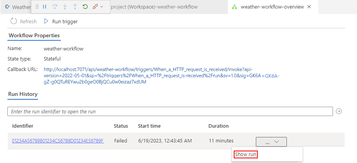
Task: Click the Callback URL: label
Action: point(22,69)
